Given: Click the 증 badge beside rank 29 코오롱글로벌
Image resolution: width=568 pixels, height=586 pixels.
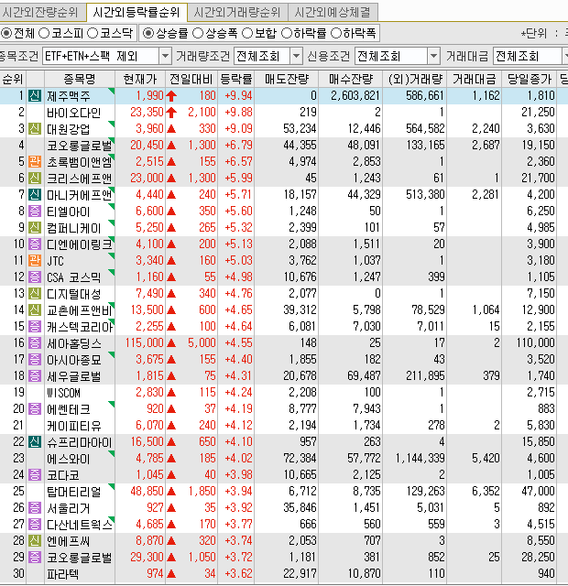Looking at the screenshot, I should [x=35, y=557].
